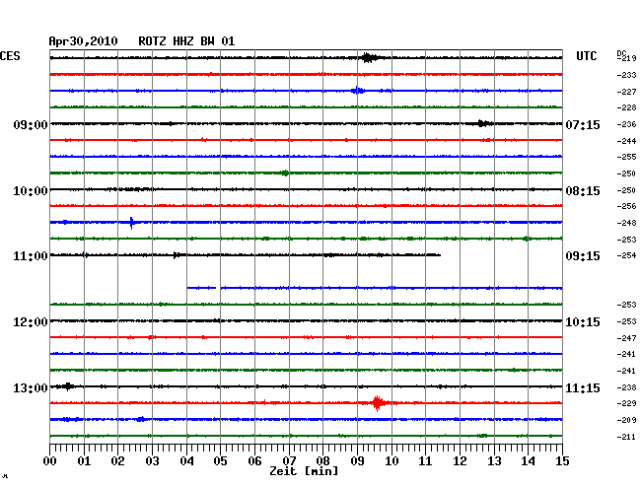The width and height of the screenshot is (641, 487).
Task: Click the big red seismic burst near minute 9.5
Action: coord(378,403)
